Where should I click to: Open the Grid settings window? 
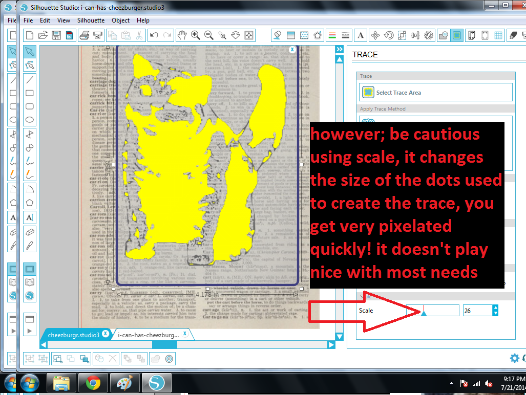click(498, 35)
